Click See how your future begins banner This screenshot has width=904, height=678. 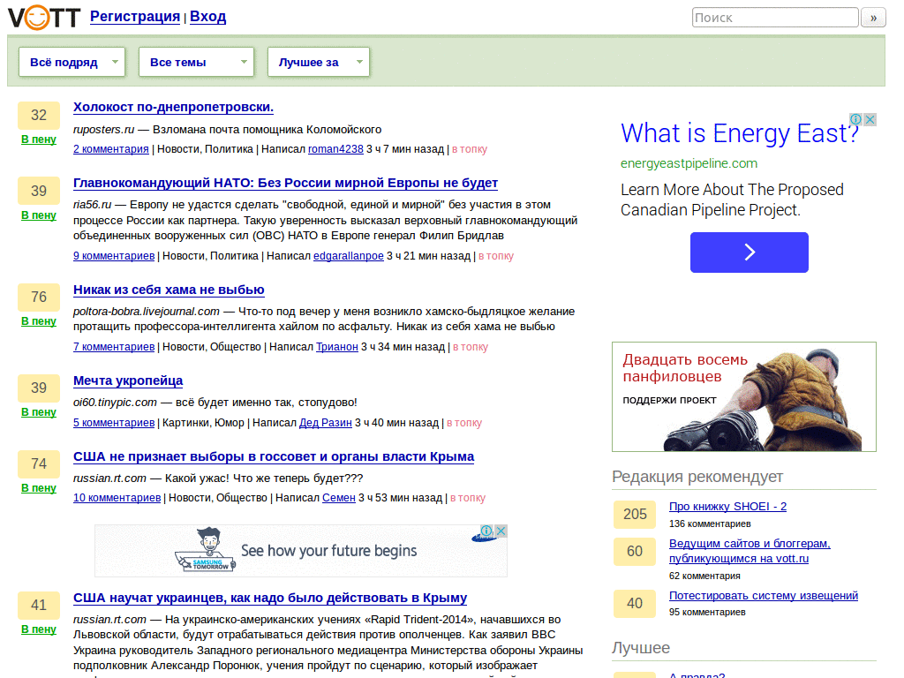click(300, 551)
